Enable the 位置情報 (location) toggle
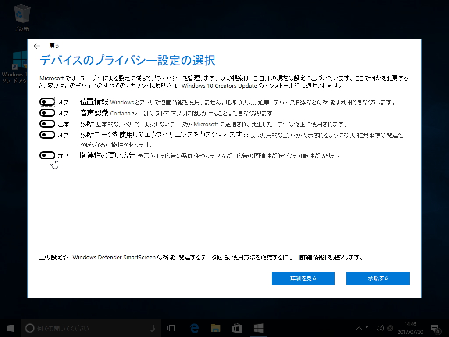Viewport: 449px width, 337px height. click(47, 101)
